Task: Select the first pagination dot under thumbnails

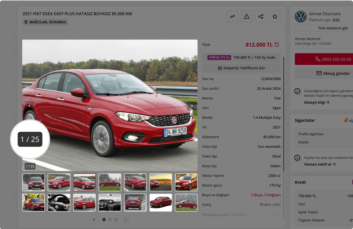Action: point(104,220)
